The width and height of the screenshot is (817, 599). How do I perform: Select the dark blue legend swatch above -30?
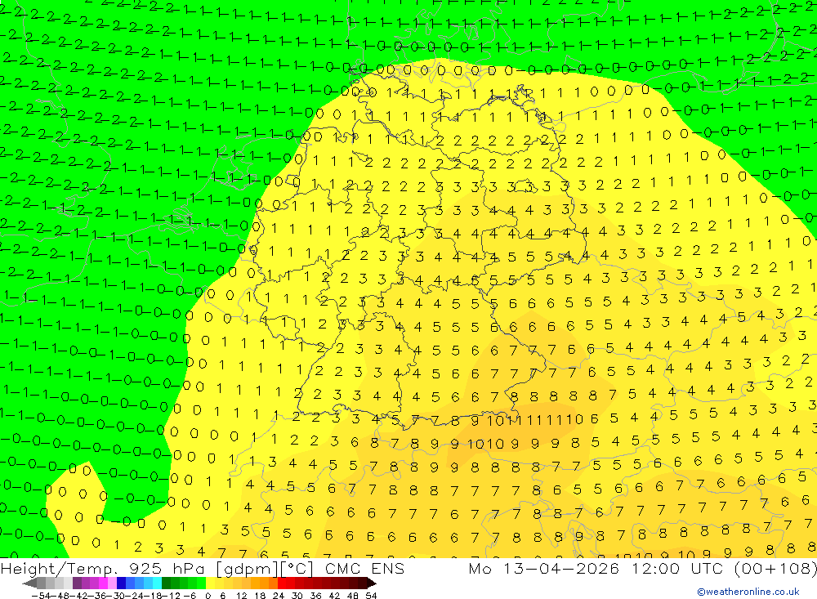[x=121, y=583]
